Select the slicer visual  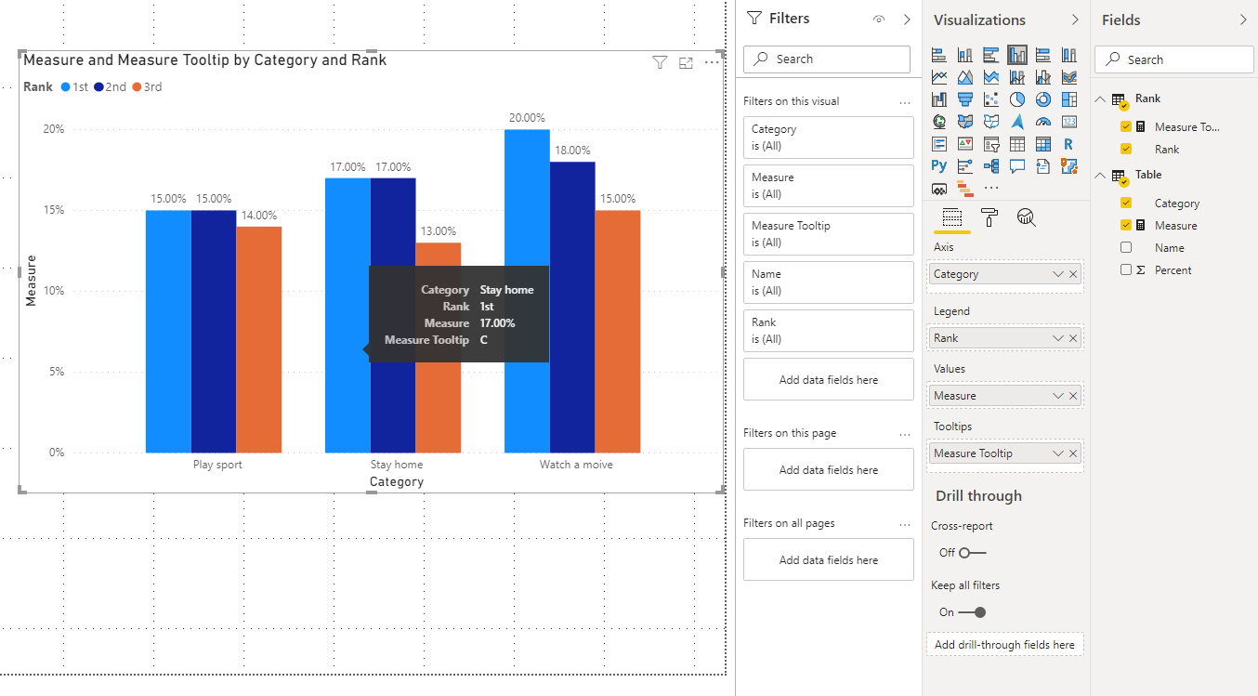click(x=991, y=144)
